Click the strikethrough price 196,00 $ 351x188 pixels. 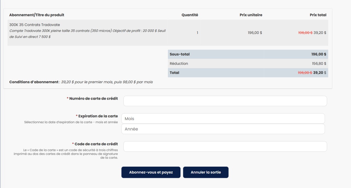pos(305,32)
